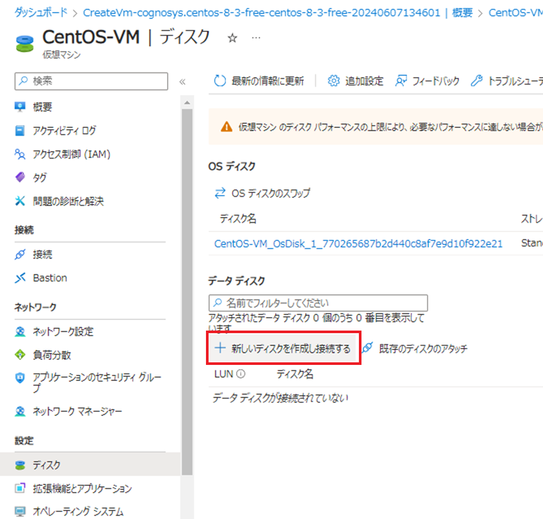This screenshot has width=543, height=519.
Task: Favorite CentOS-VM with the star icon
Action: [x=232, y=38]
